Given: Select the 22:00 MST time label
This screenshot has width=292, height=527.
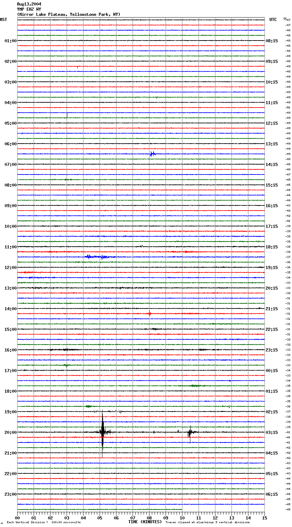Looking at the screenshot, I should pos(11,474).
